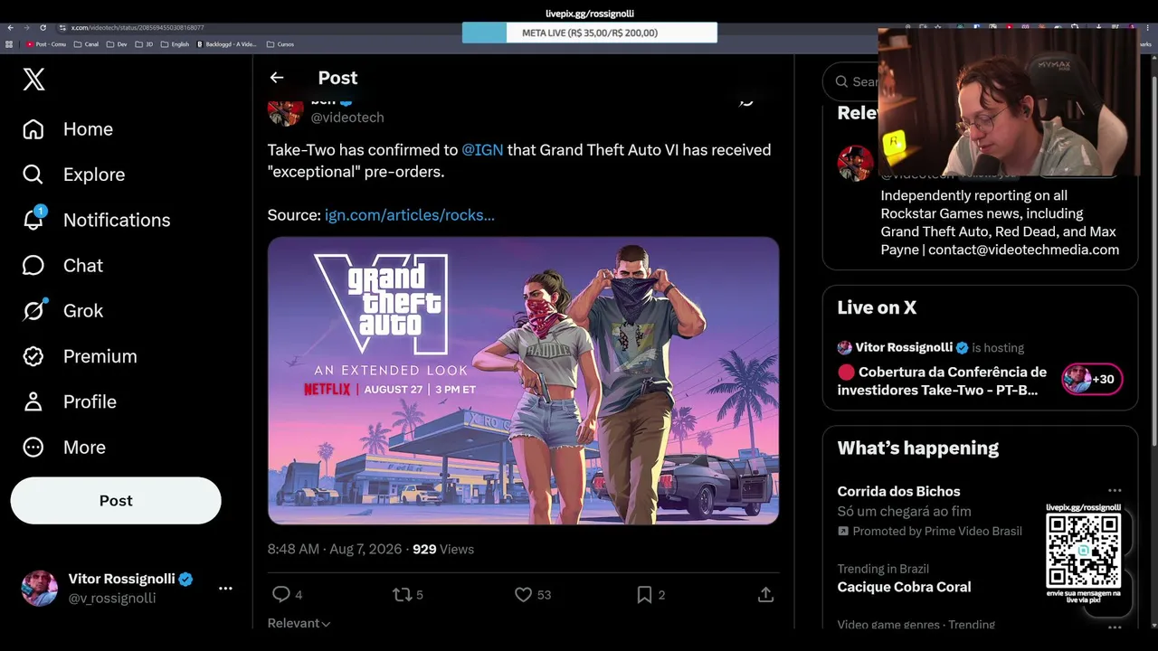The width and height of the screenshot is (1158, 651).
Task: Open the GTA VI artwork image
Action: (x=523, y=381)
